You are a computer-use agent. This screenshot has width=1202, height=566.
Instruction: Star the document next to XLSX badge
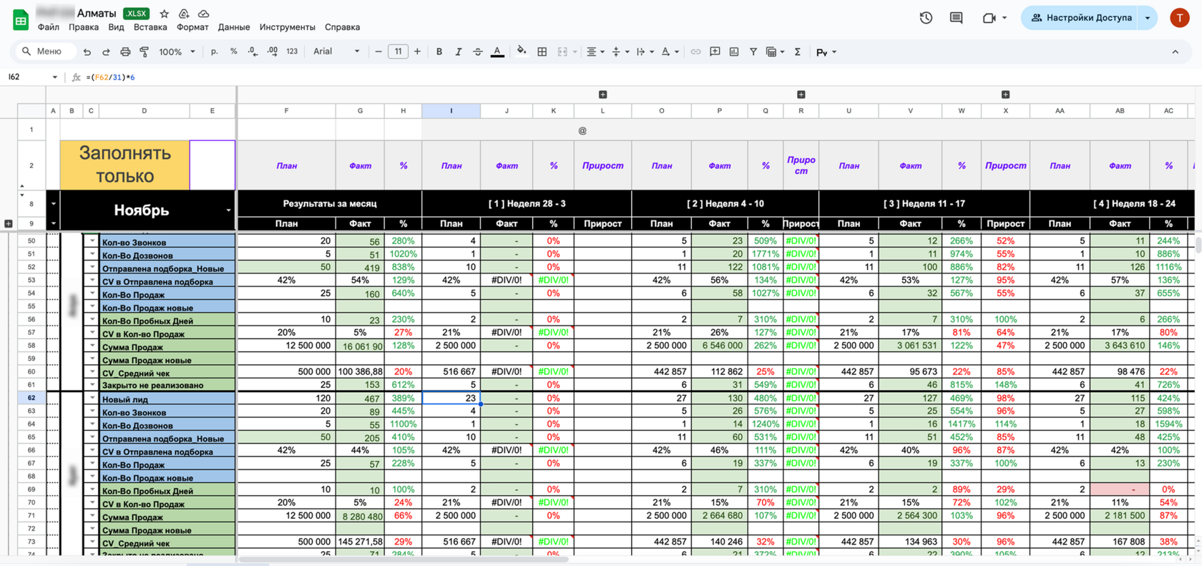[x=164, y=14]
